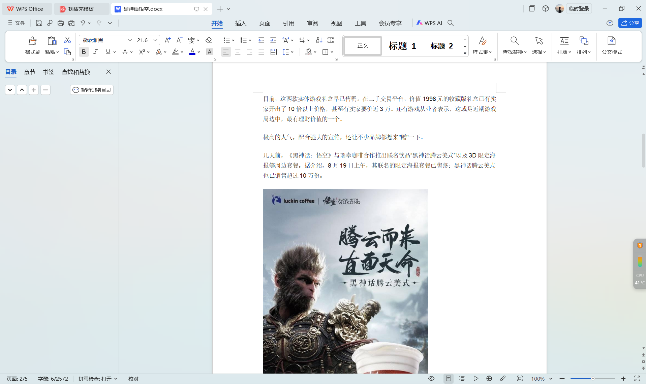
Task: Click the Find and Replace magnifier icon
Action: [514, 41]
